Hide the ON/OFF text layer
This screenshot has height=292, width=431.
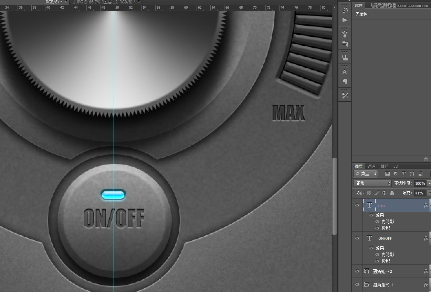point(357,238)
